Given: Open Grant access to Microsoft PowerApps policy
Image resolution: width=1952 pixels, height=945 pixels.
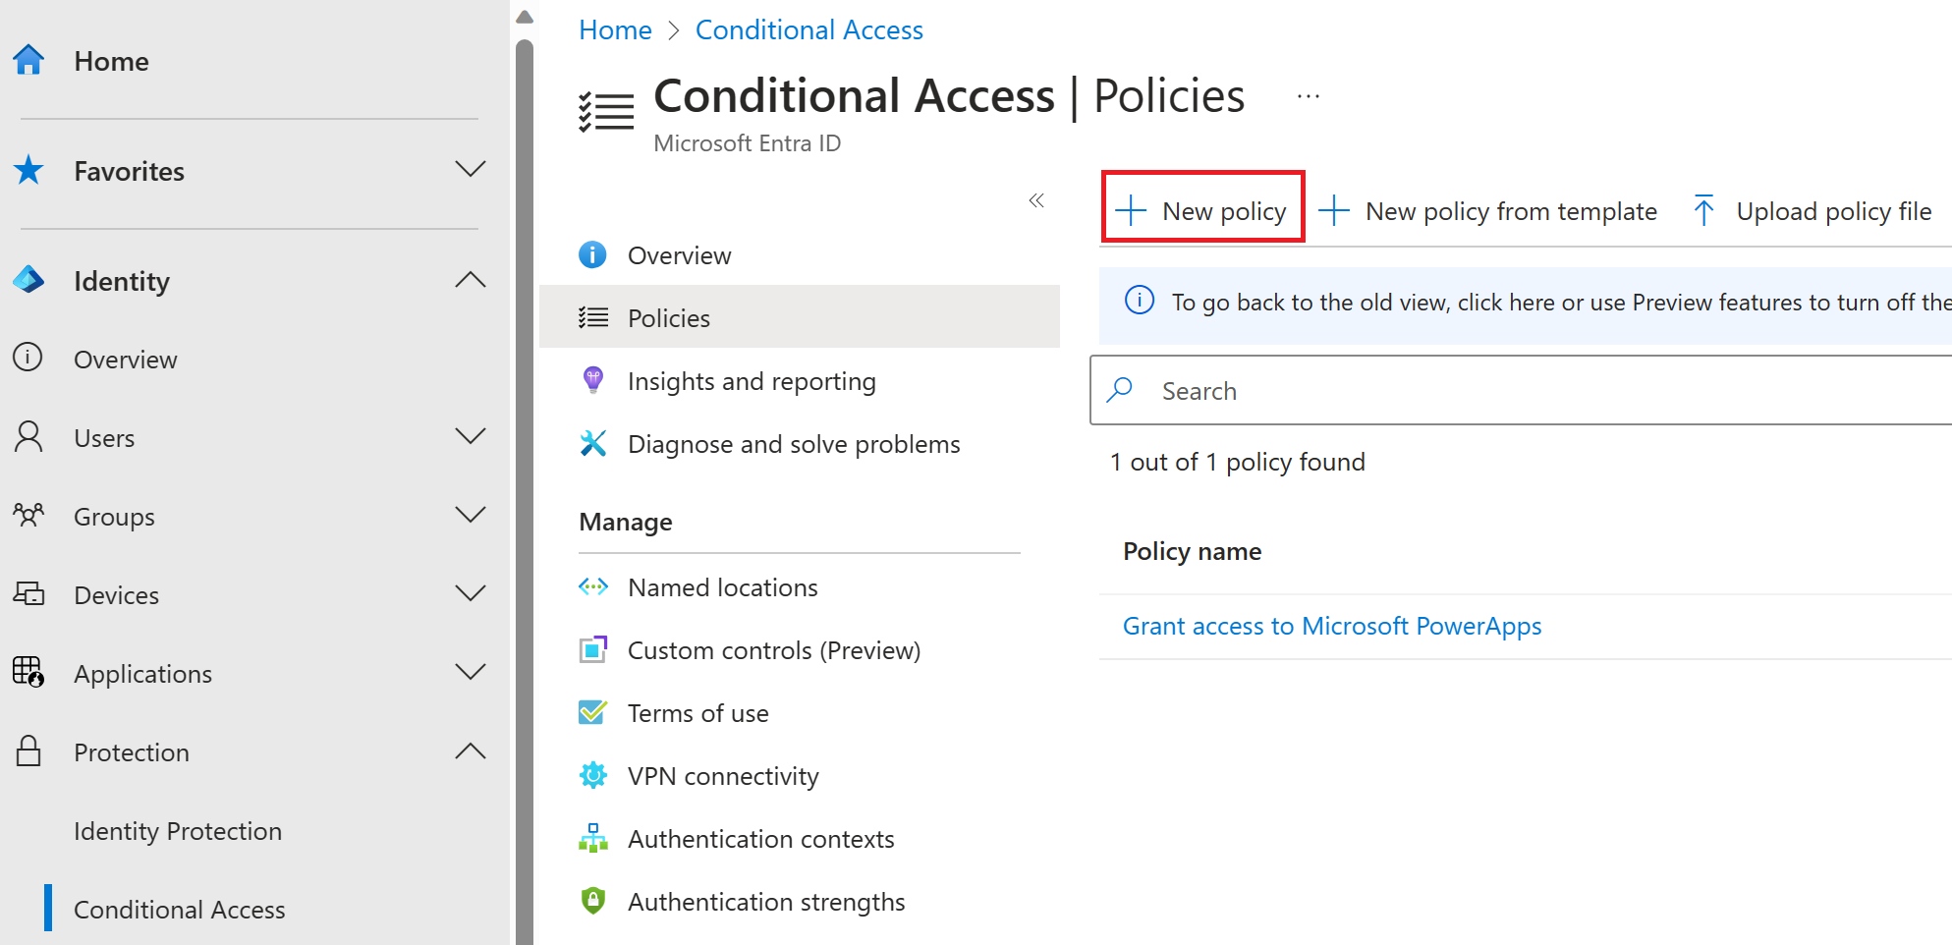Looking at the screenshot, I should coord(1331,626).
